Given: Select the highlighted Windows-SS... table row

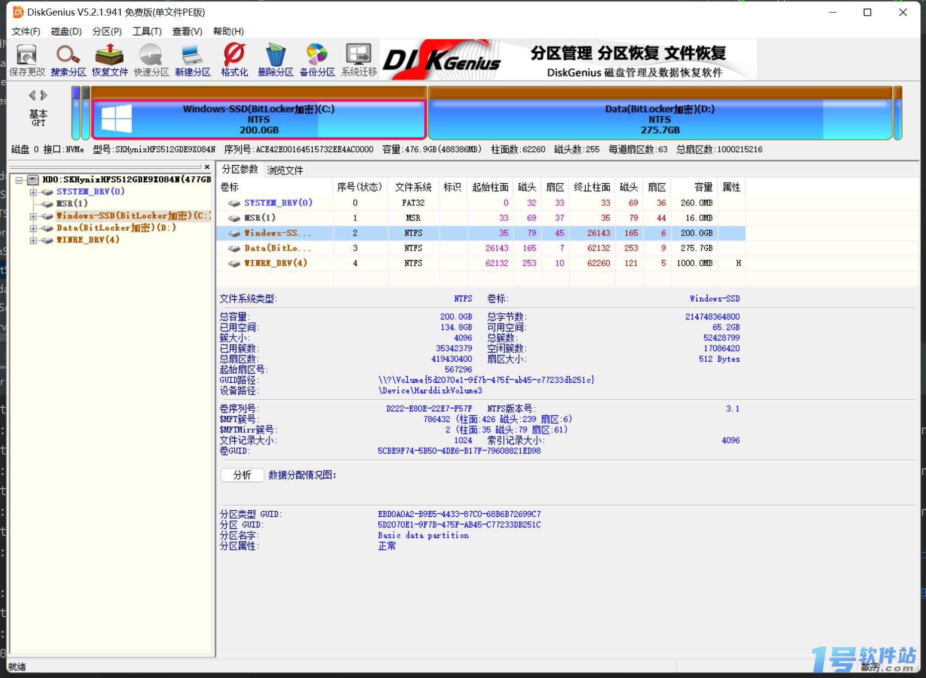Looking at the screenshot, I should pos(481,233).
